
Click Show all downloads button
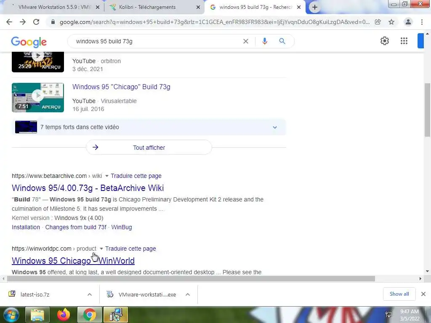(399, 294)
